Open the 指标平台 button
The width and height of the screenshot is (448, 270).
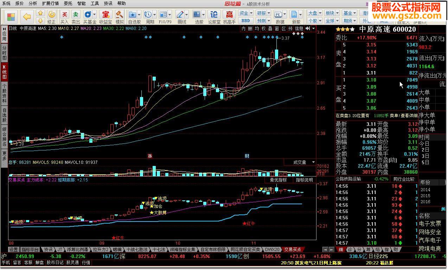pos(30,249)
